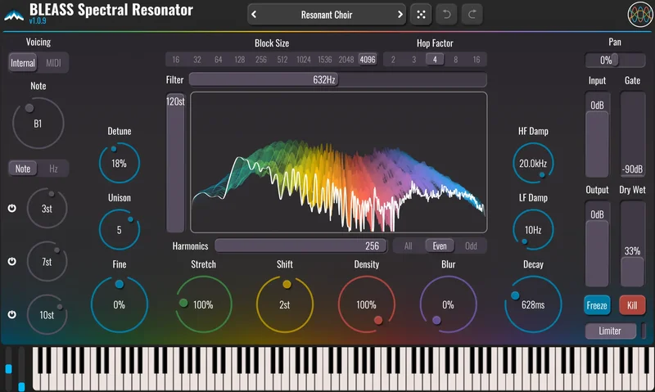Click the Harmonics slider showing 256
Screen dimensions: 655x392
click(x=300, y=246)
